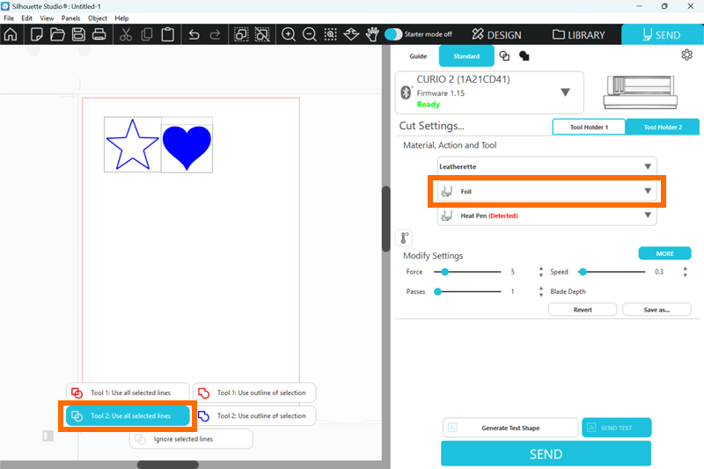Screen dimensions: 704x469
Task: Toggle the Starter mode switch
Action: click(x=393, y=34)
